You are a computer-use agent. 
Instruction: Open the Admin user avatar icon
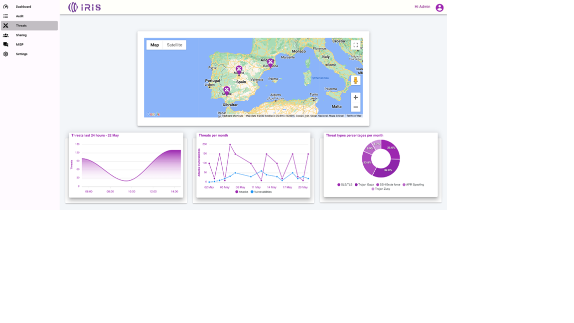[439, 7]
